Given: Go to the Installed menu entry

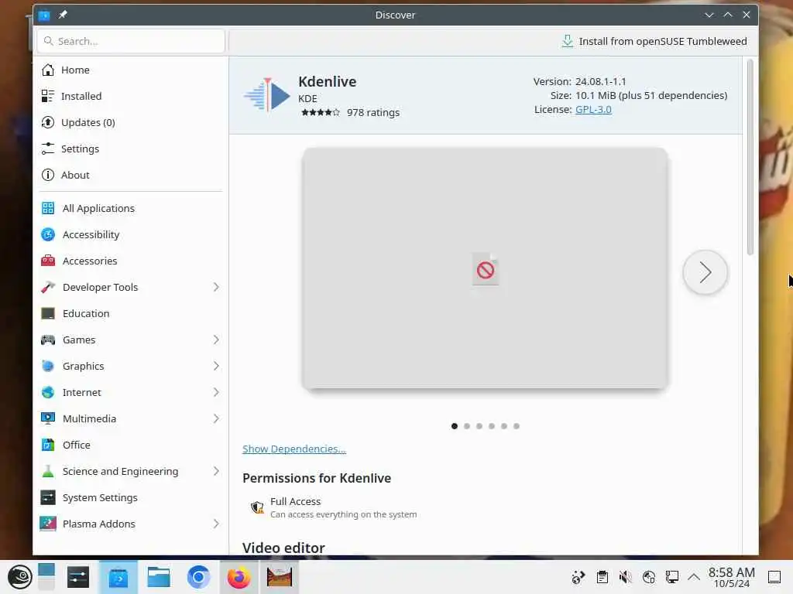Looking at the screenshot, I should coord(130,96).
